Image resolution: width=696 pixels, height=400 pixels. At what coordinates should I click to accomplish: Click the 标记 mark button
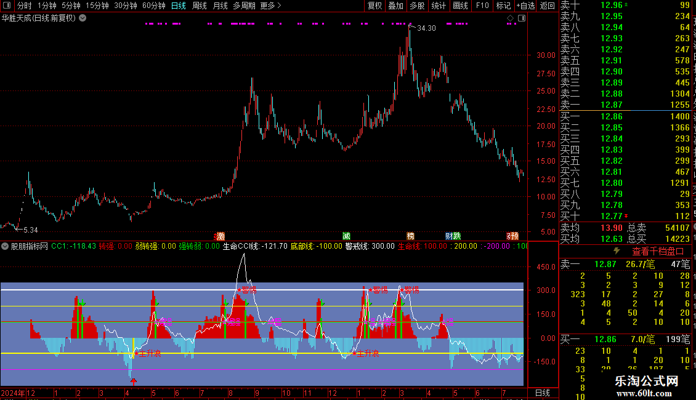click(503, 6)
